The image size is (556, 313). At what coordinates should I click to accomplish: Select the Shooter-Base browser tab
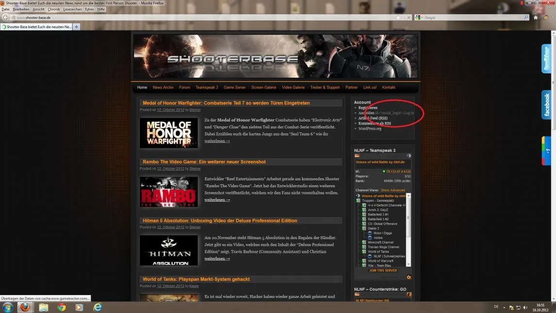[36, 27]
